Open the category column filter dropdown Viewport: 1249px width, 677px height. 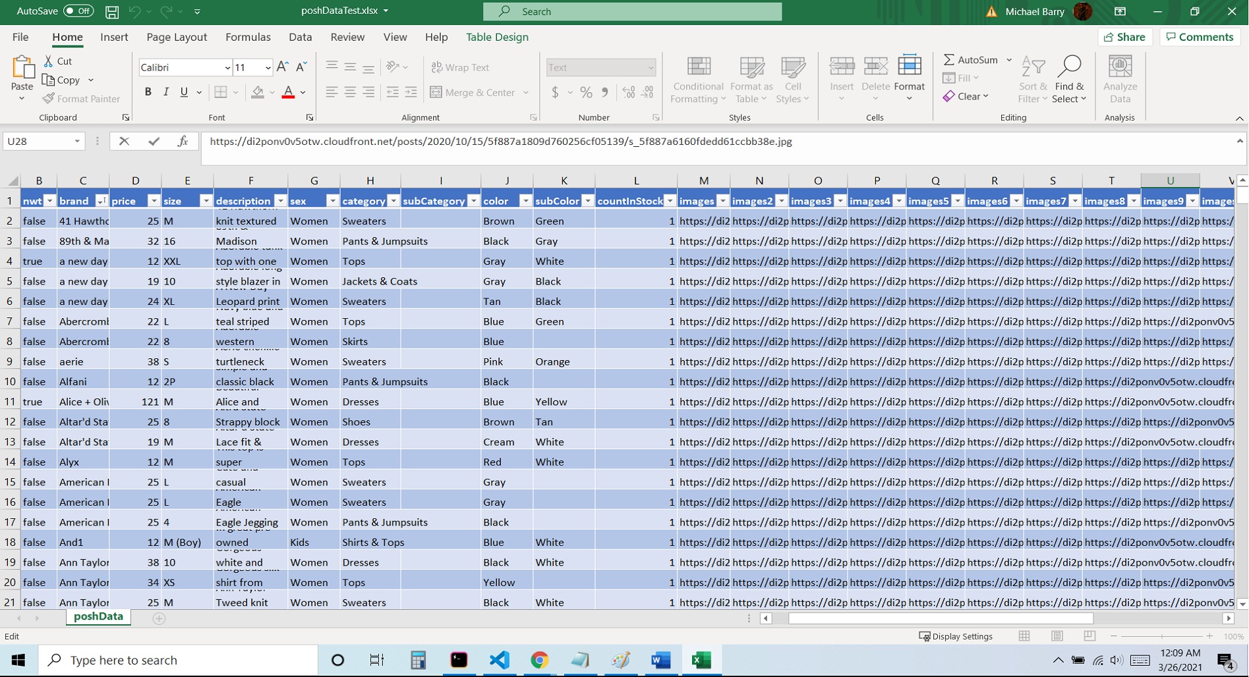[x=393, y=201]
